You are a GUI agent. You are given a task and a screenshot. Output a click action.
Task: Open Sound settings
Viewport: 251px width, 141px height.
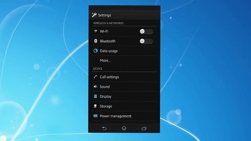[x=124, y=87]
